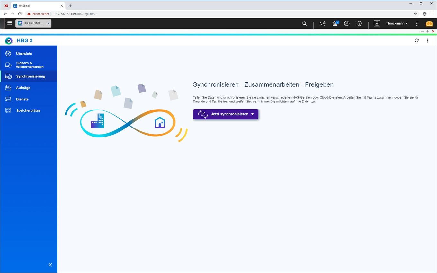The width and height of the screenshot is (437, 273).
Task: Open background tasks icon with badge 3
Action: pyautogui.click(x=335, y=23)
